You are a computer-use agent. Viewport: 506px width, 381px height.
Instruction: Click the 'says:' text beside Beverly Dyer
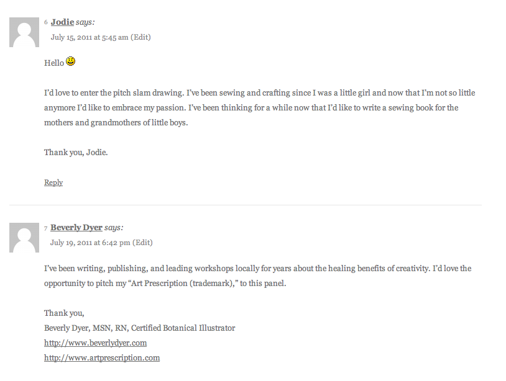[114, 227]
